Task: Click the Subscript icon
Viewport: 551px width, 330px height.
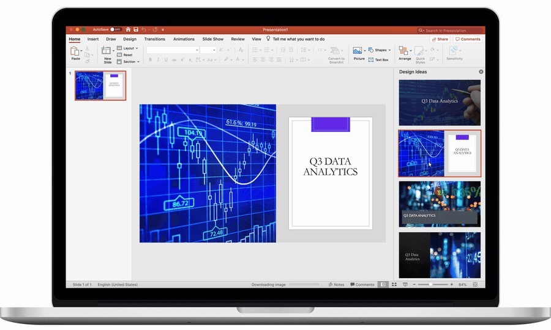Action: point(190,60)
